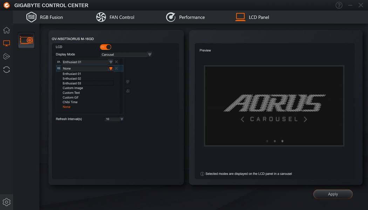The height and width of the screenshot is (210, 368).
Task: Open the update sync icon in the sidebar
Action: coord(6,70)
